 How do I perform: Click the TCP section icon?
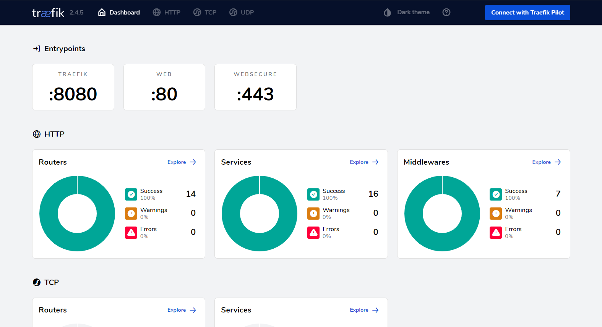(x=37, y=282)
